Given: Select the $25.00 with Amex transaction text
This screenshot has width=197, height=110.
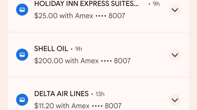Looking at the screenshot, I should point(80,16).
